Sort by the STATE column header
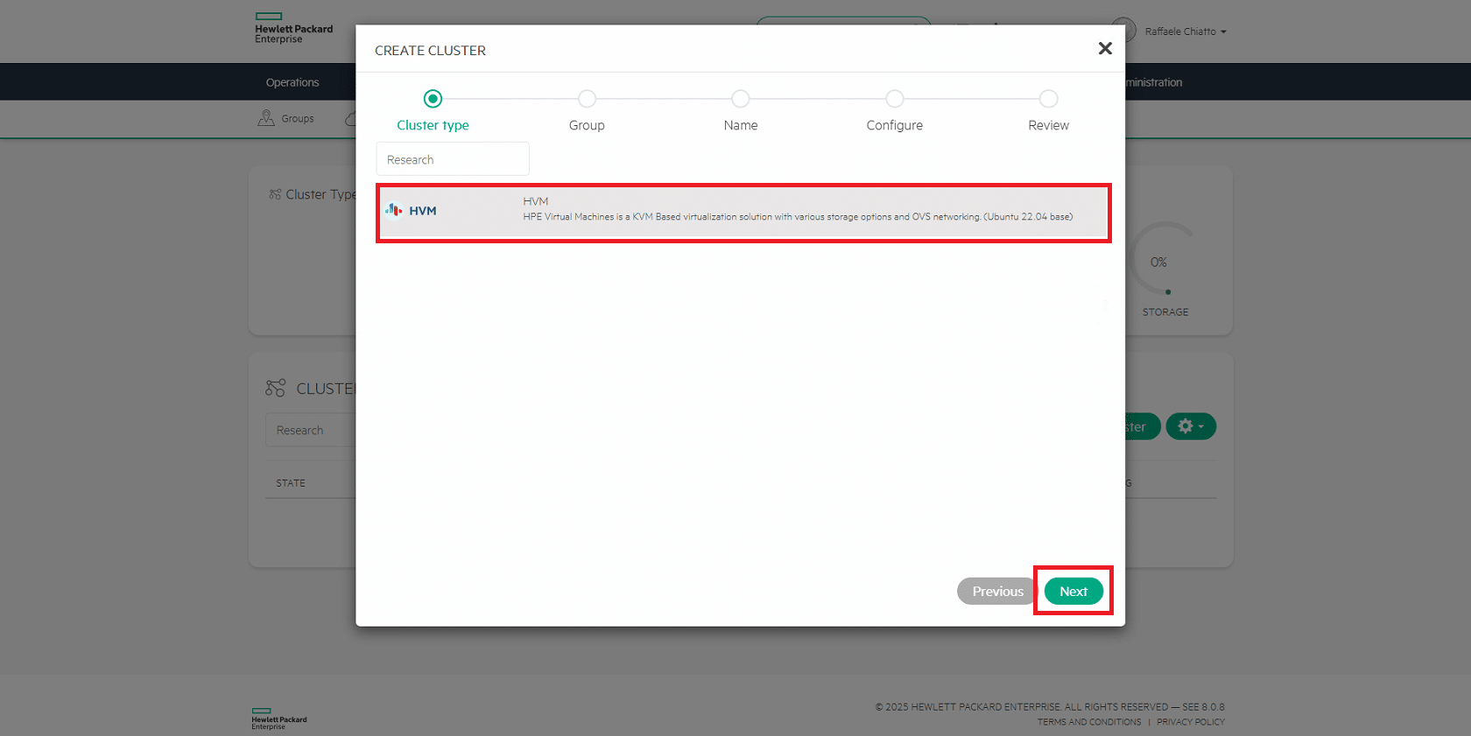The width and height of the screenshot is (1471, 736). [291, 483]
